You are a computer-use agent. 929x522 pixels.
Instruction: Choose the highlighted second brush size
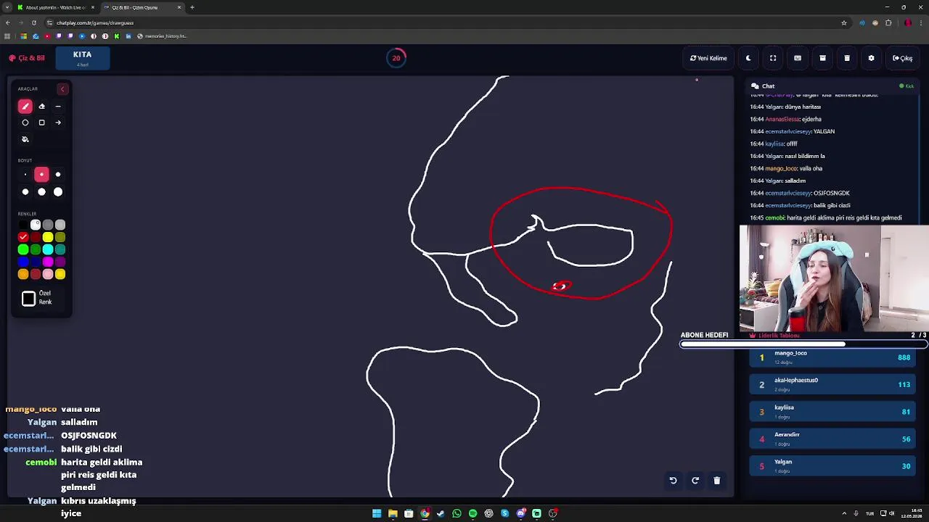point(41,175)
